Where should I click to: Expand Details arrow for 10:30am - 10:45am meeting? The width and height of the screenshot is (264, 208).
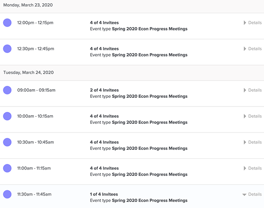pyautogui.click(x=245, y=142)
